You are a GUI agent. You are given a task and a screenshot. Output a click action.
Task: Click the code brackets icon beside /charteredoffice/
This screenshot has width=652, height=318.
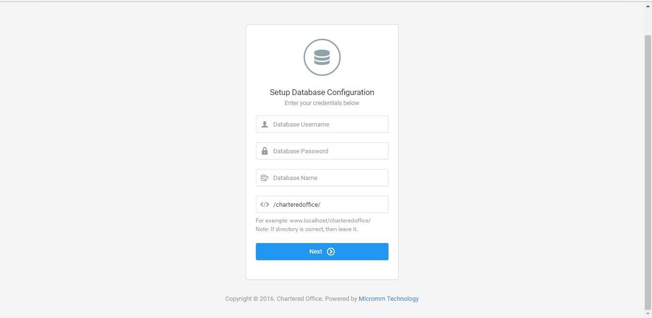click(264, 204)
